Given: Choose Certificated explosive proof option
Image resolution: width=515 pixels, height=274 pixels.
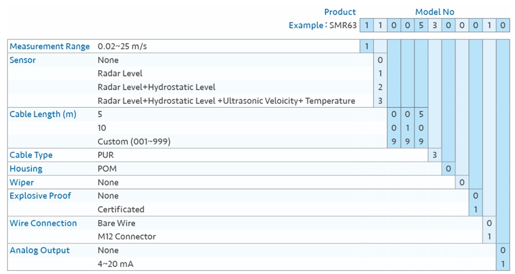Looking at the screenshot, I should [121, 209].
